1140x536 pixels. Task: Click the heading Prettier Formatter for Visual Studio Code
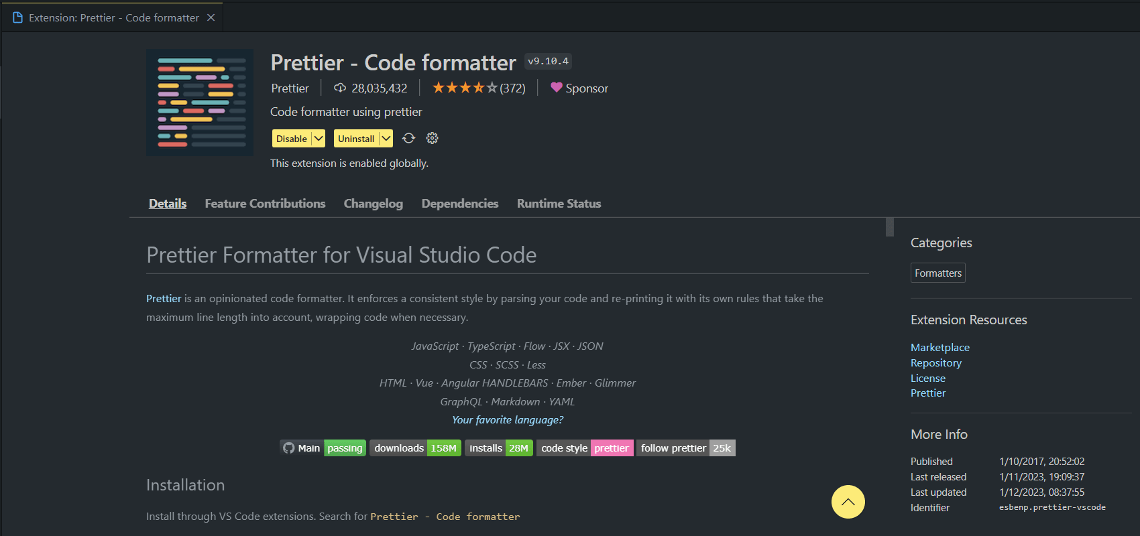[341, 255]
